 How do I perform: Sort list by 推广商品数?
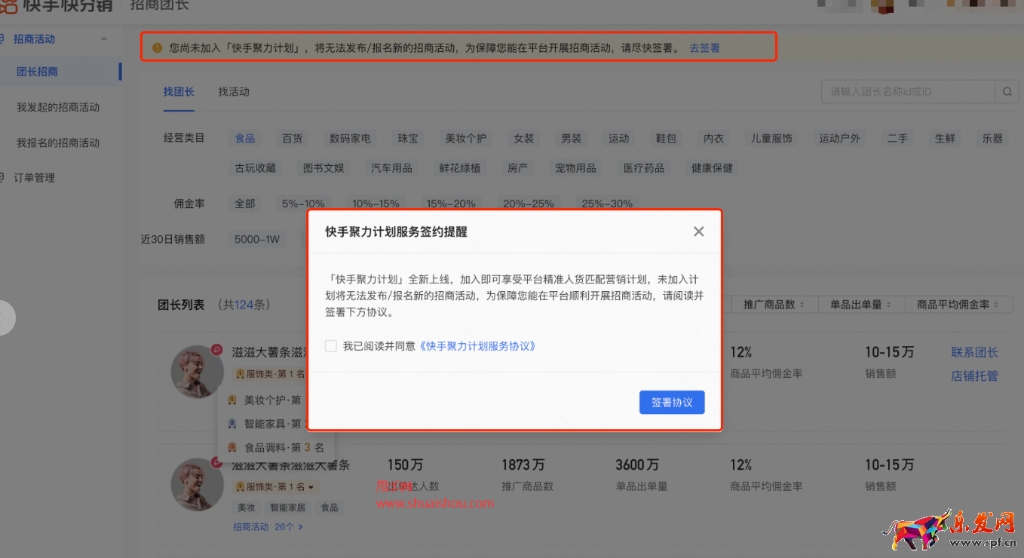774,305
